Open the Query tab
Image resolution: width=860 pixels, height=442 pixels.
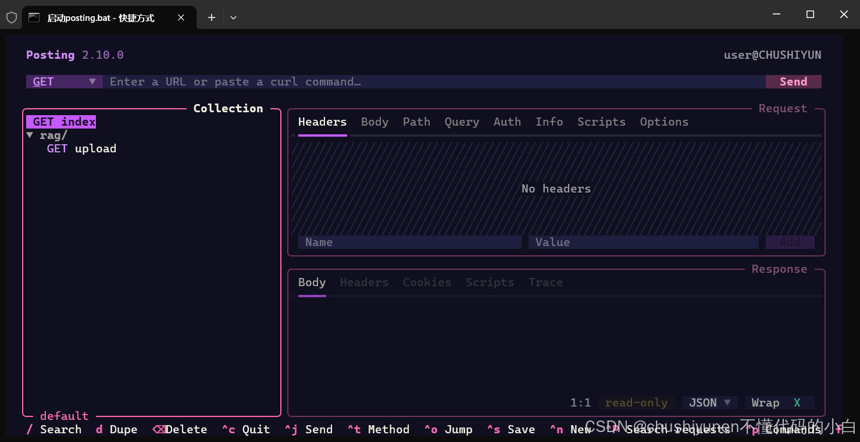(462, 122)
